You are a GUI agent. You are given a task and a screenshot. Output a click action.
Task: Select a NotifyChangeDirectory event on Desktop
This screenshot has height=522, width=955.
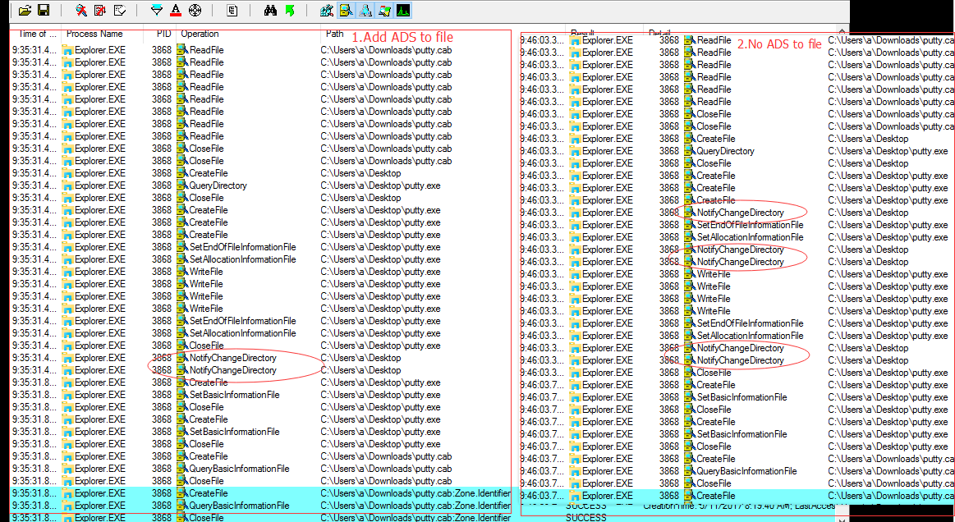click(x=238, y=358)
